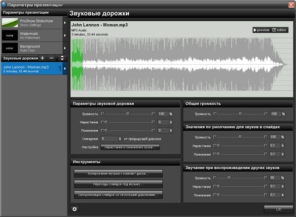
Task: Click the Watermark 'none' preview icon
Action: click(9, 36)
